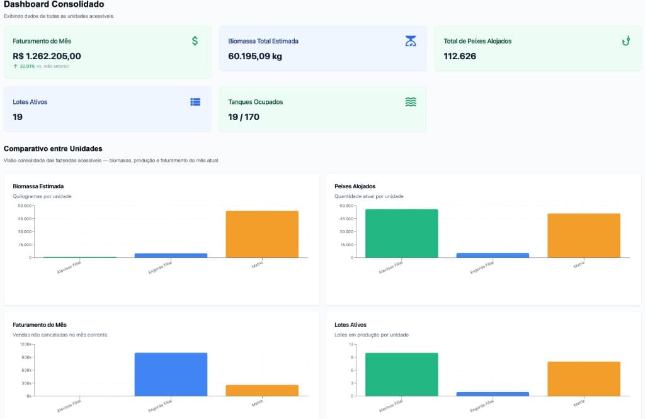Click the green up arrow beside 32.91%
Viewport: 645px width, 419px height.
(15, 66)
